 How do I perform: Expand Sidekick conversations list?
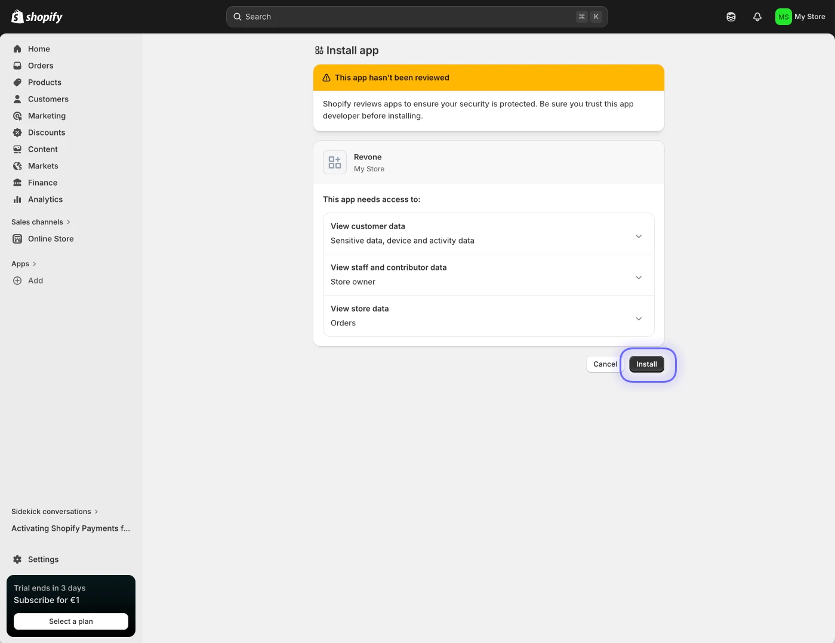click(x=55, y=512)
